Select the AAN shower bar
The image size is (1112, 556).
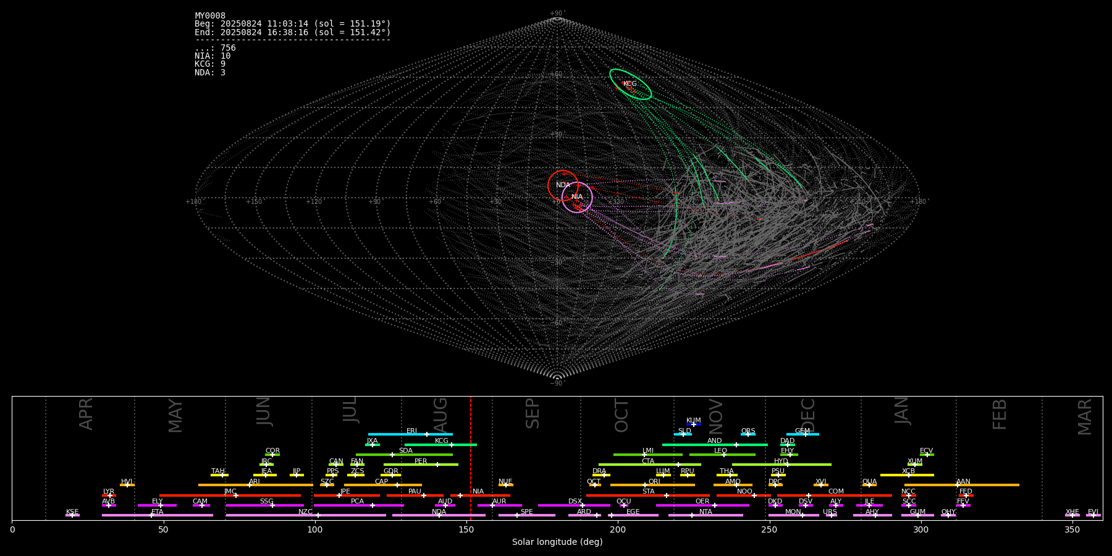[x=962, y=485]
